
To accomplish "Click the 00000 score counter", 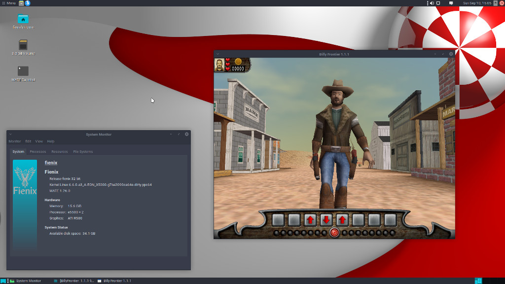I will [238, 69].
